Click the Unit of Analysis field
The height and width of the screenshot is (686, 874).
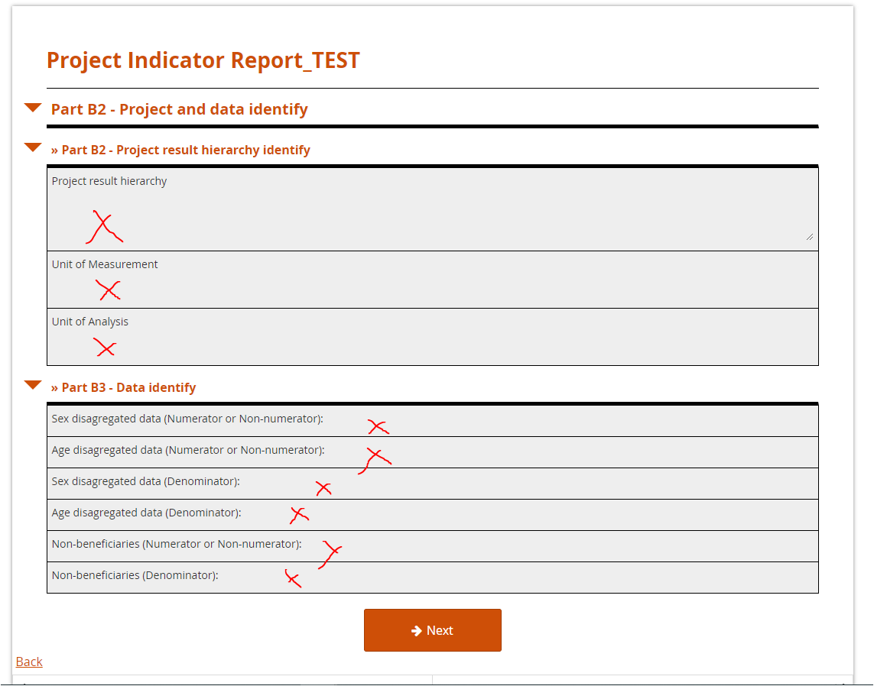pyautogui.click(x=433, y=338)
